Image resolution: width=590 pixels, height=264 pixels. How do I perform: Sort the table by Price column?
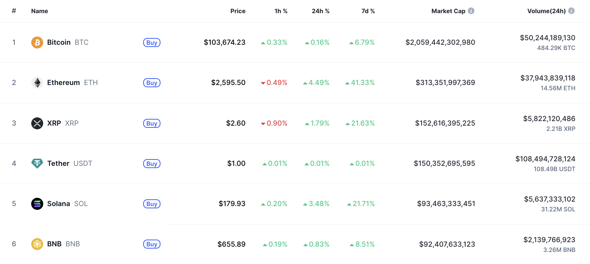point(238,11)
